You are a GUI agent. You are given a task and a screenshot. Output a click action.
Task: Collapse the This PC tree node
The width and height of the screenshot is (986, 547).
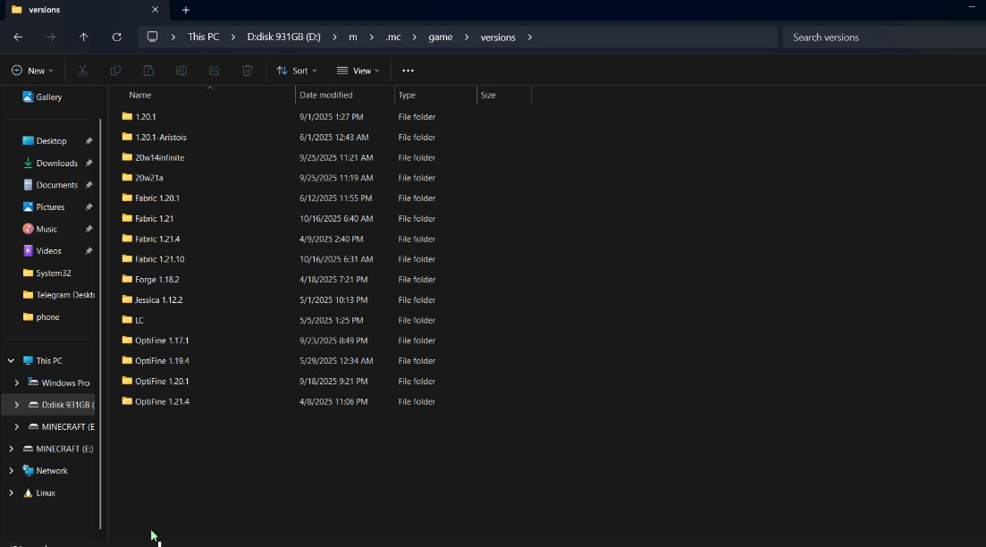[11, 361]
